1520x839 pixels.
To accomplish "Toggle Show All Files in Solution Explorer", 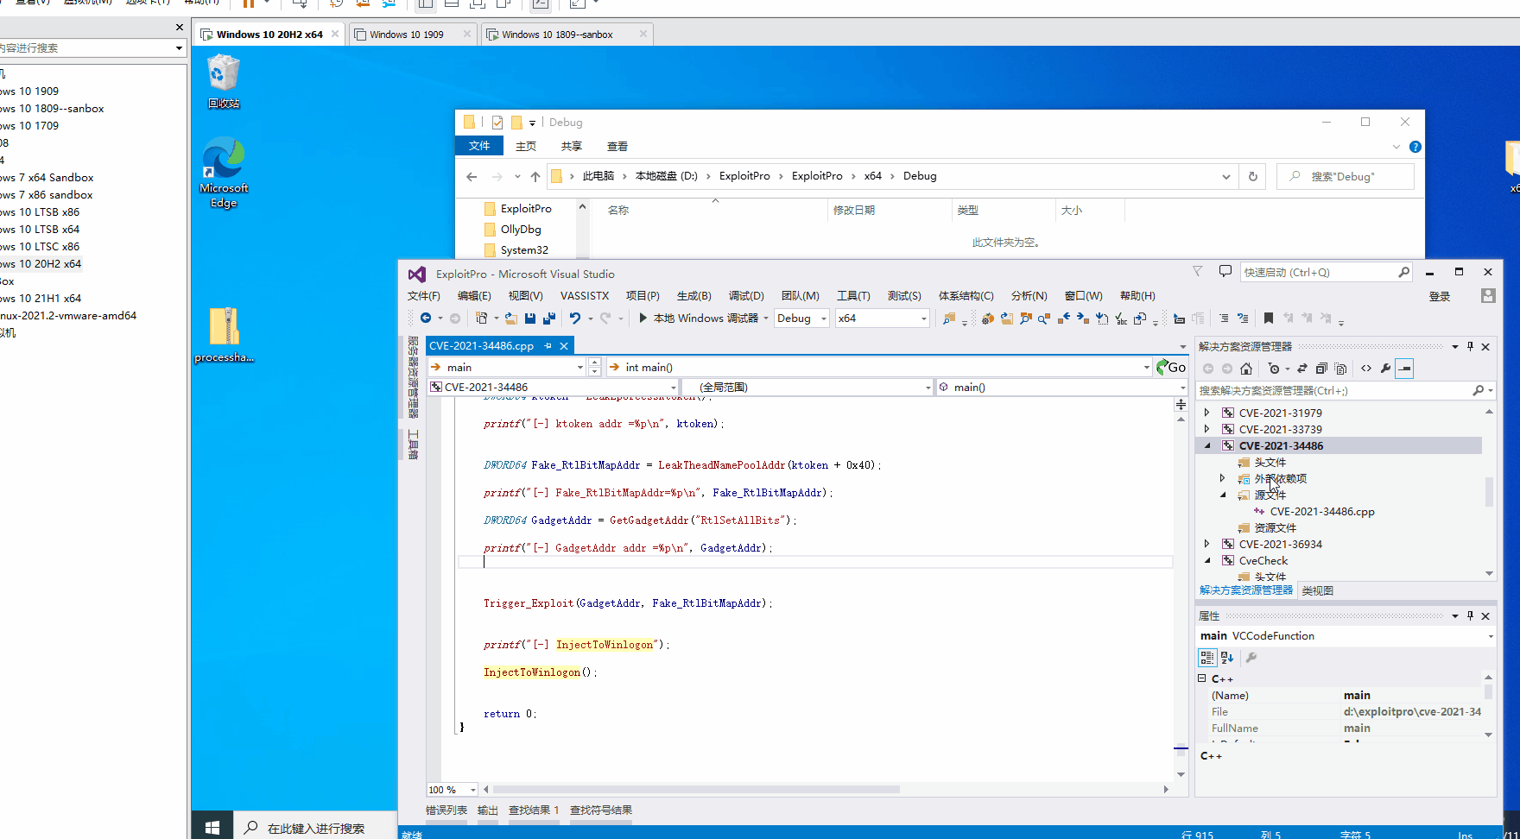I will [1340, 369].
